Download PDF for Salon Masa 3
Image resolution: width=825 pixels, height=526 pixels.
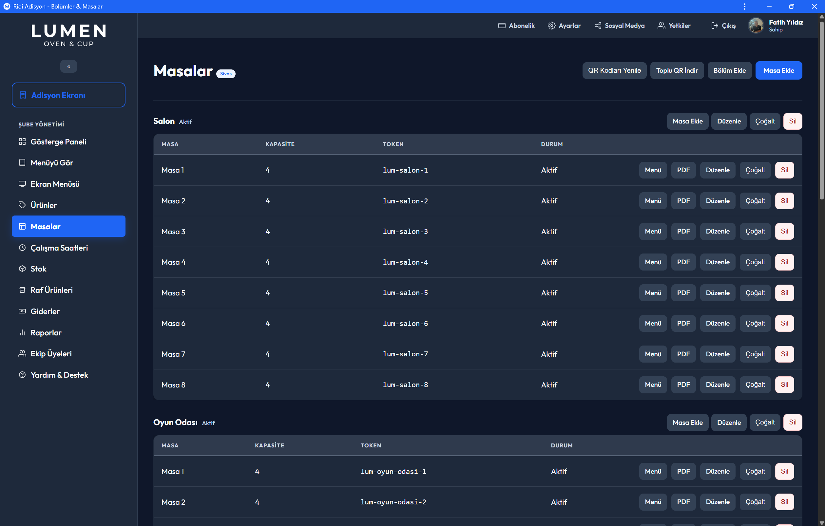683,232
